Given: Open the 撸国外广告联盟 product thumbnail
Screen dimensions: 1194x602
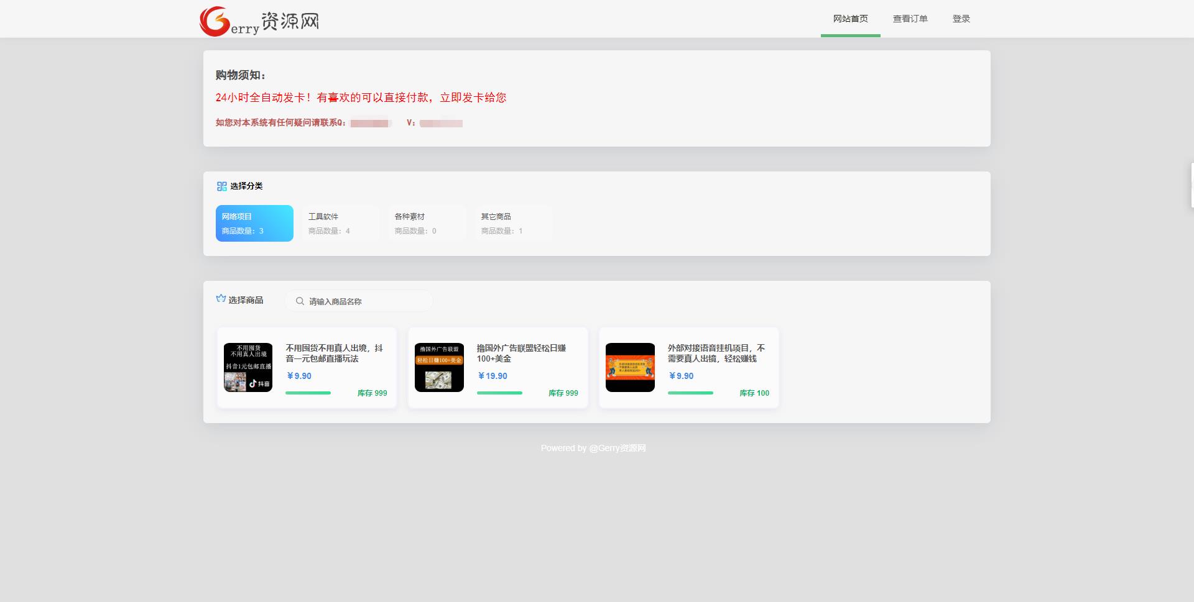Looking at the screenshot, I should click(439, 367).
